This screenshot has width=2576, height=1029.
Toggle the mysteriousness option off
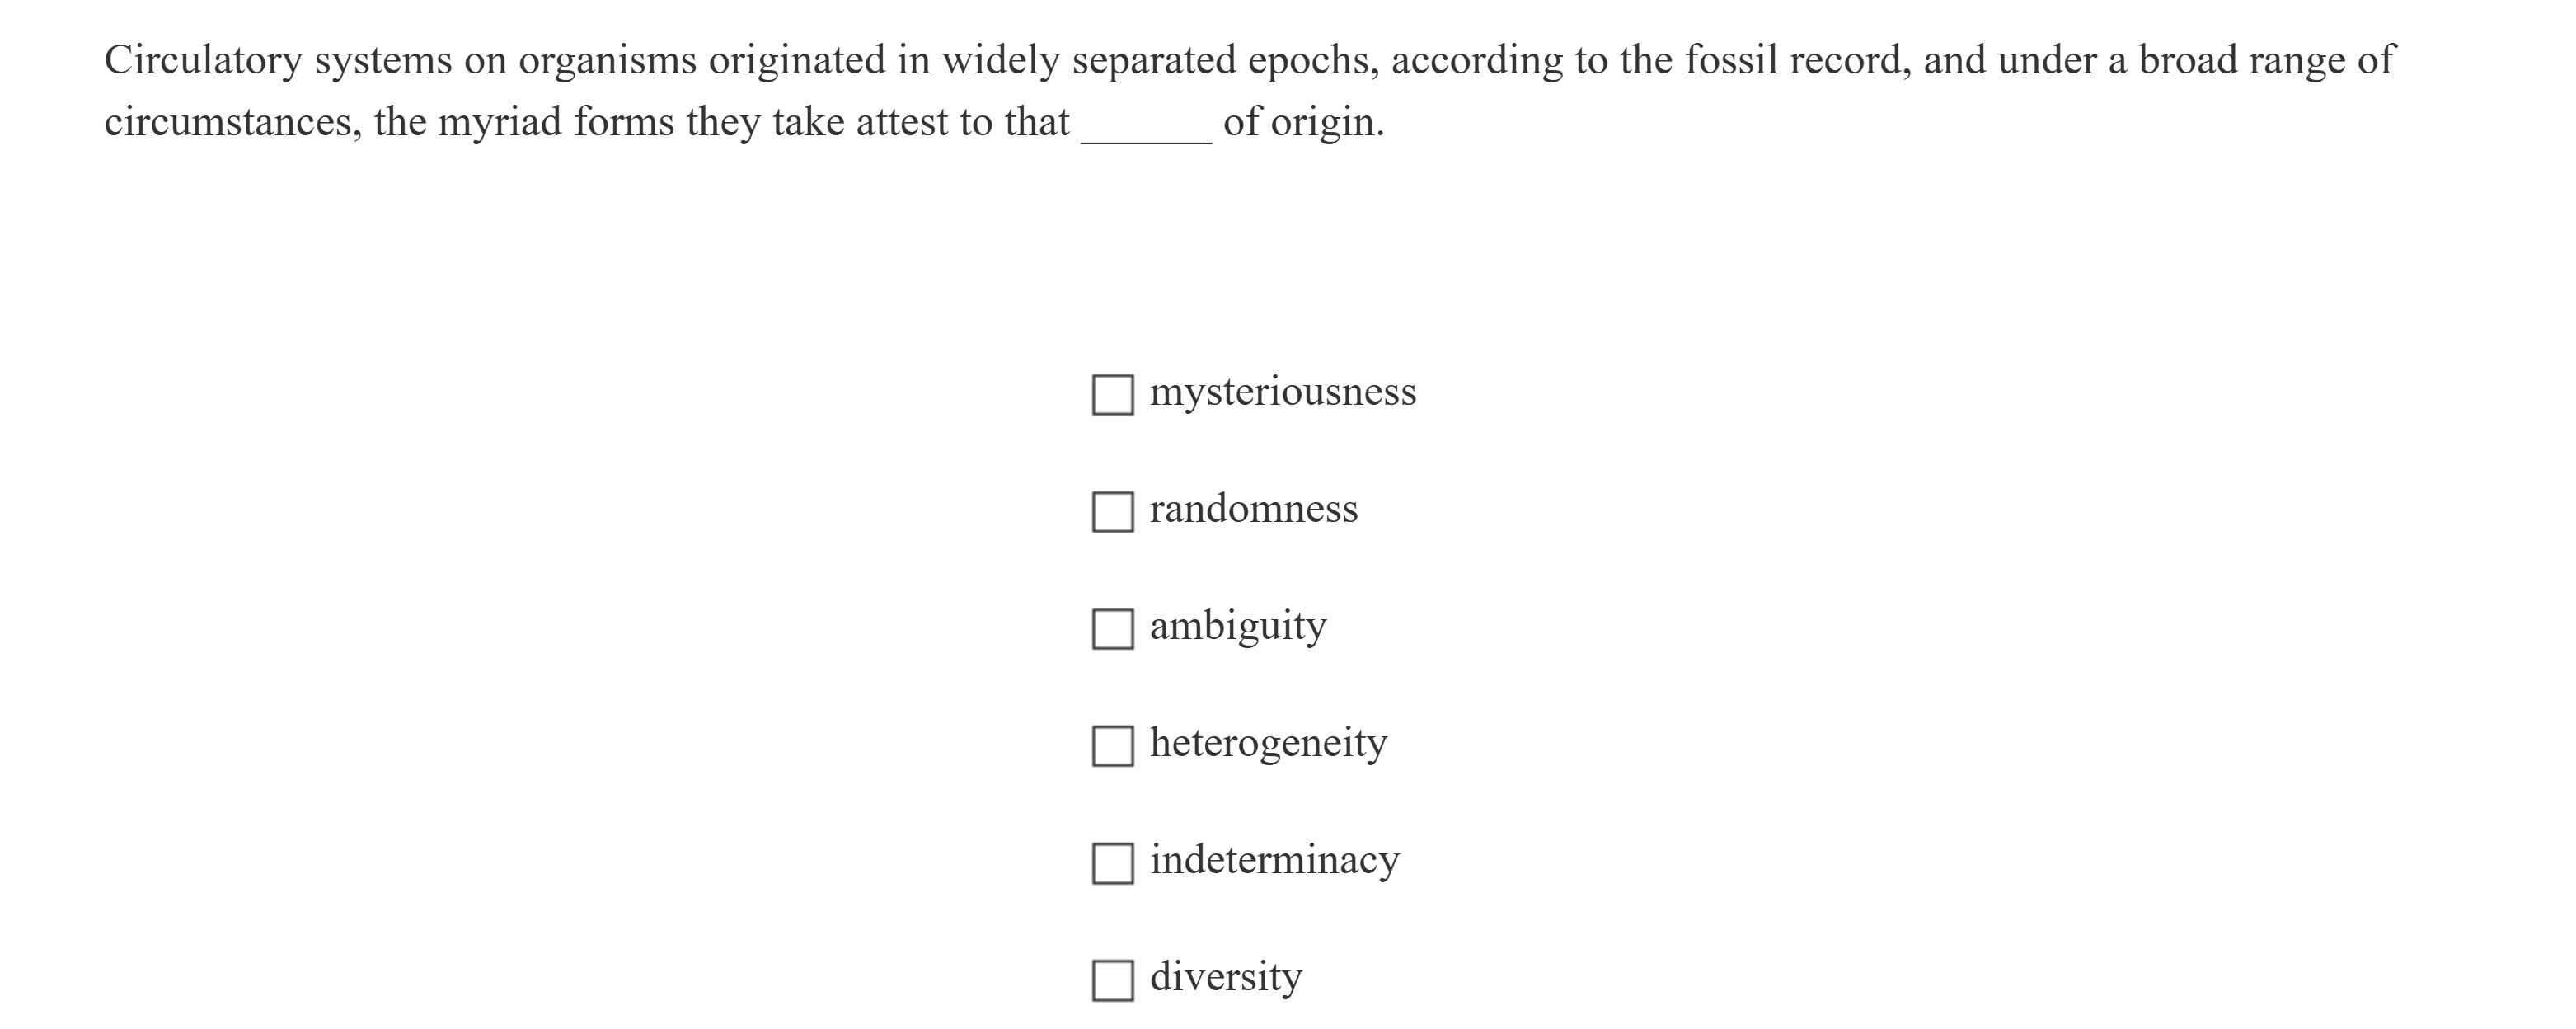click(x=1112, y=394)
